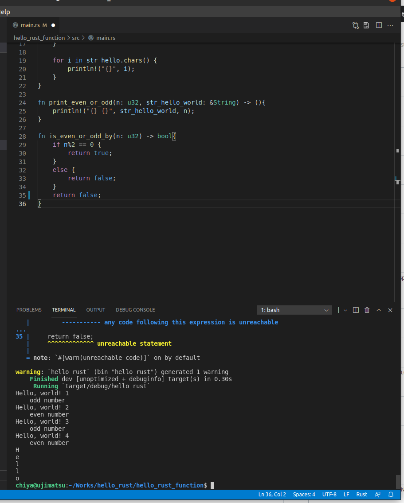Open notifications via bell icon
Viewport: 404px width, 503px height.
coord(390,494)
